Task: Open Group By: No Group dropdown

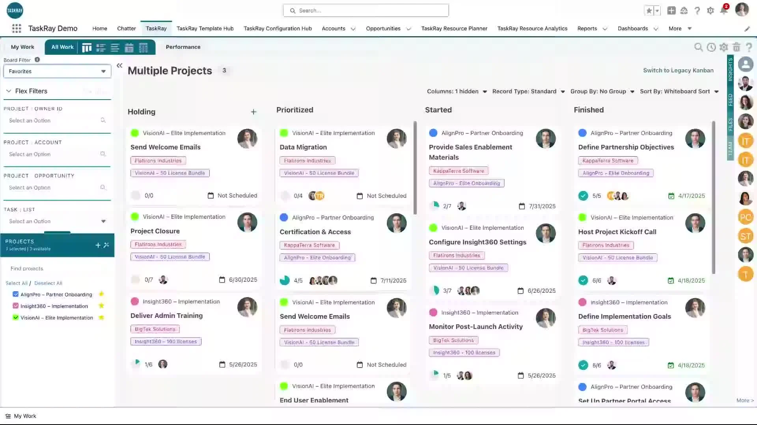Action: coord(602,91)
